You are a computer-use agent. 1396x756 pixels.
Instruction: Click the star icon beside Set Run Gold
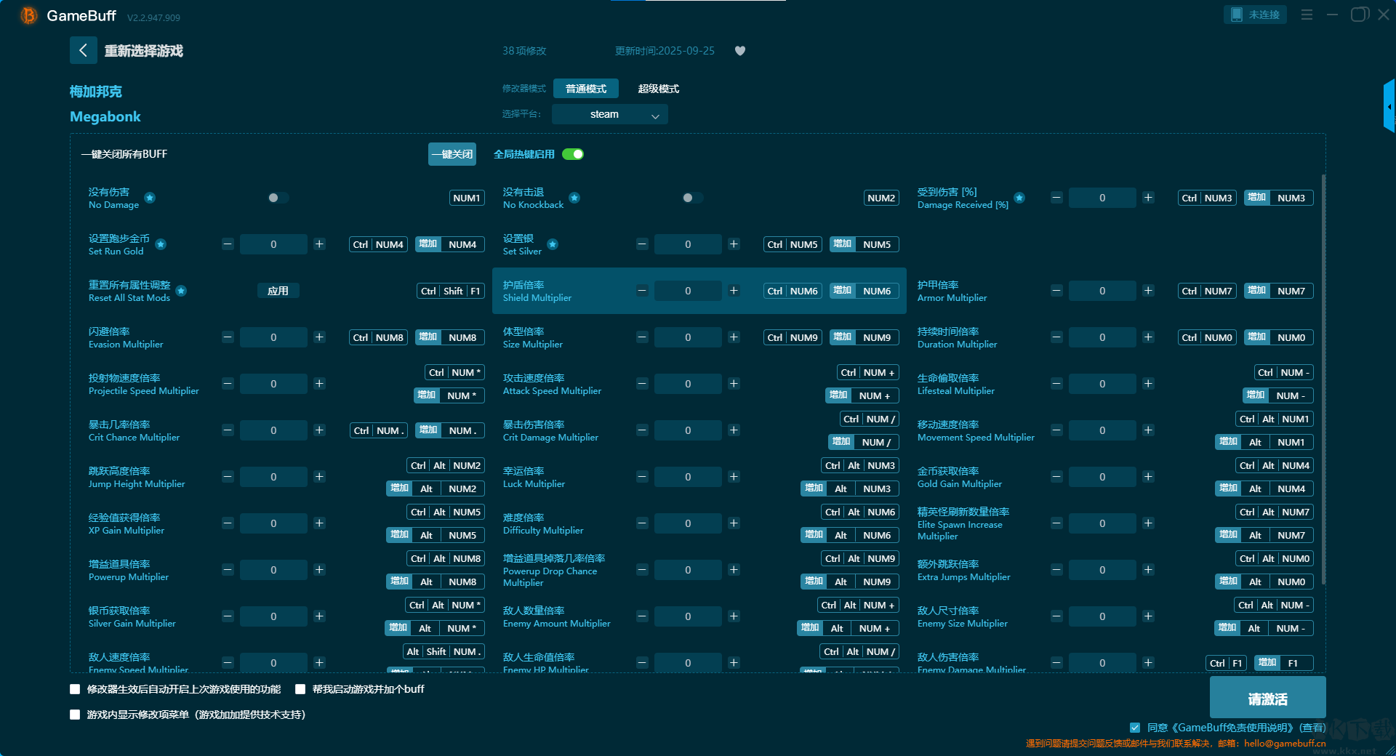(x=161, y=244)
